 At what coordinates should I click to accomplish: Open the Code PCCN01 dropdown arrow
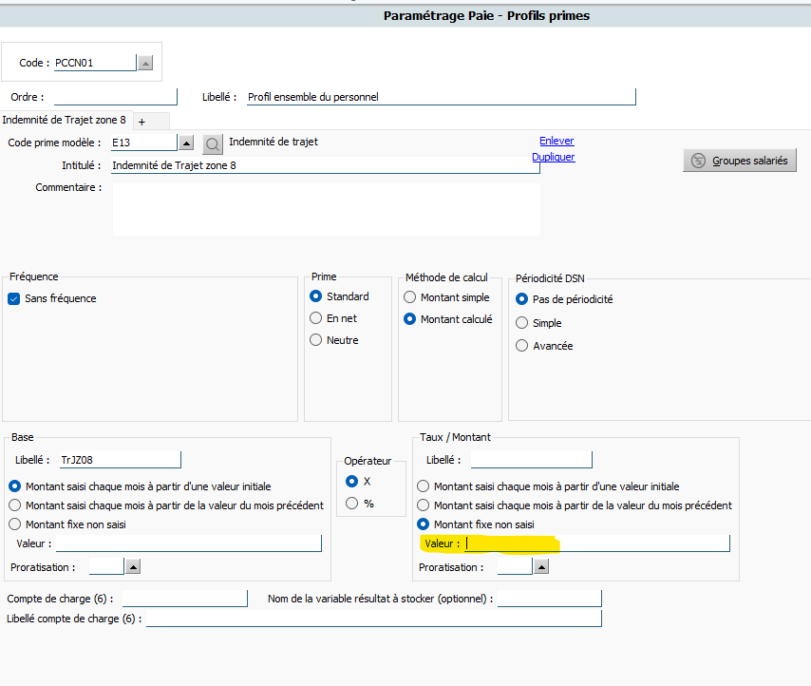146,63
